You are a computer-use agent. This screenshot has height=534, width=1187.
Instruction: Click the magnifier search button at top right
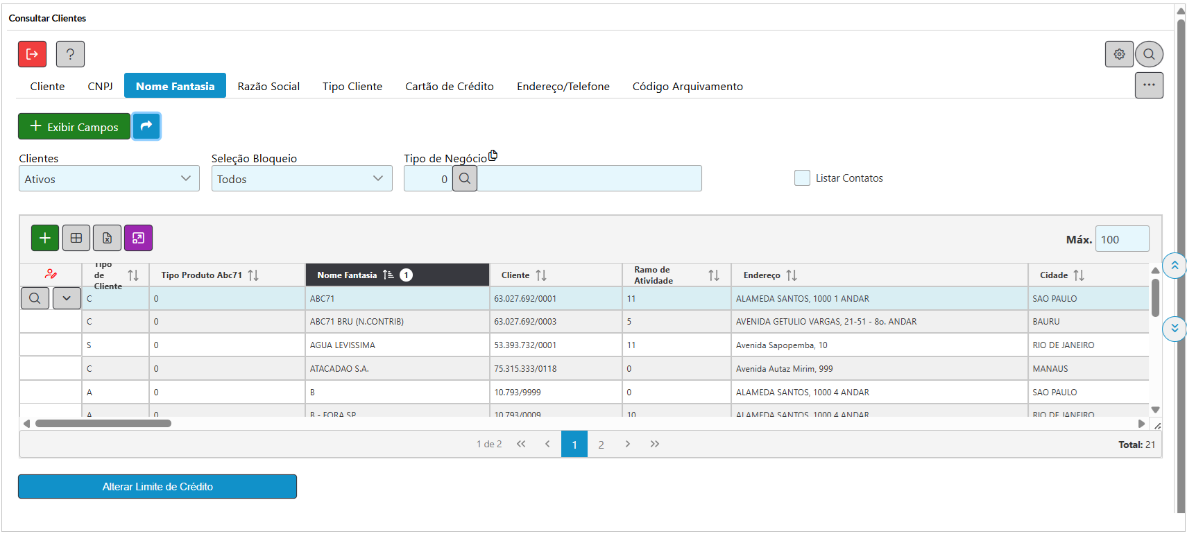pos(1149,54)
